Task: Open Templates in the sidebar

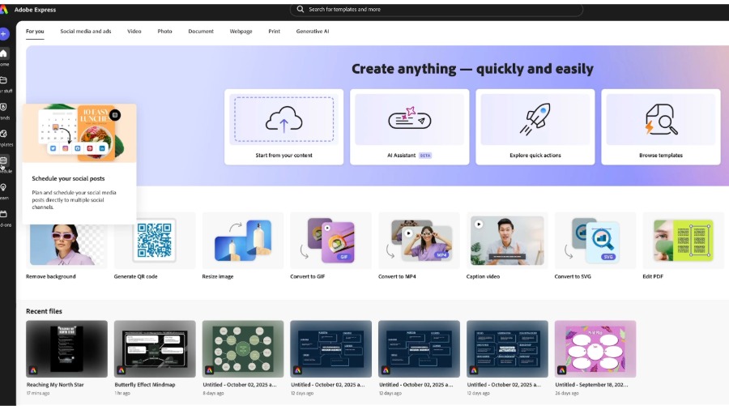Action: click(4, 138)
